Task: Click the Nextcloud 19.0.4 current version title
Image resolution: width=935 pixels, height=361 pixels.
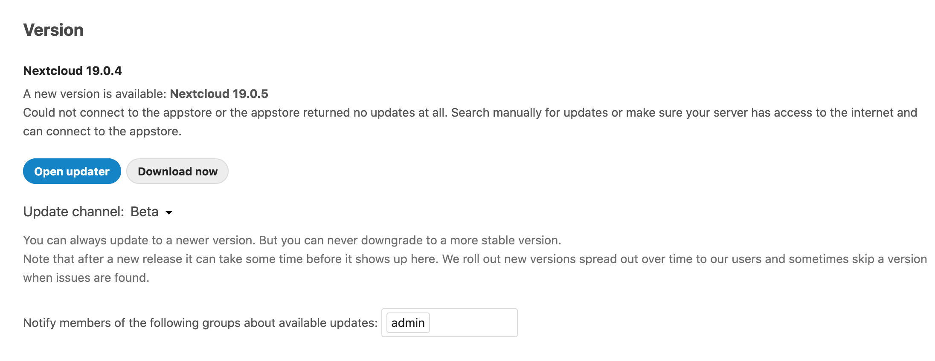Action: pos(73,71)
